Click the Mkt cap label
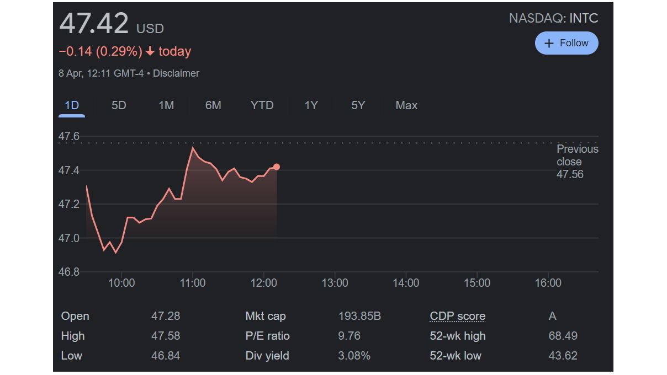 click(x=266, y=316)
